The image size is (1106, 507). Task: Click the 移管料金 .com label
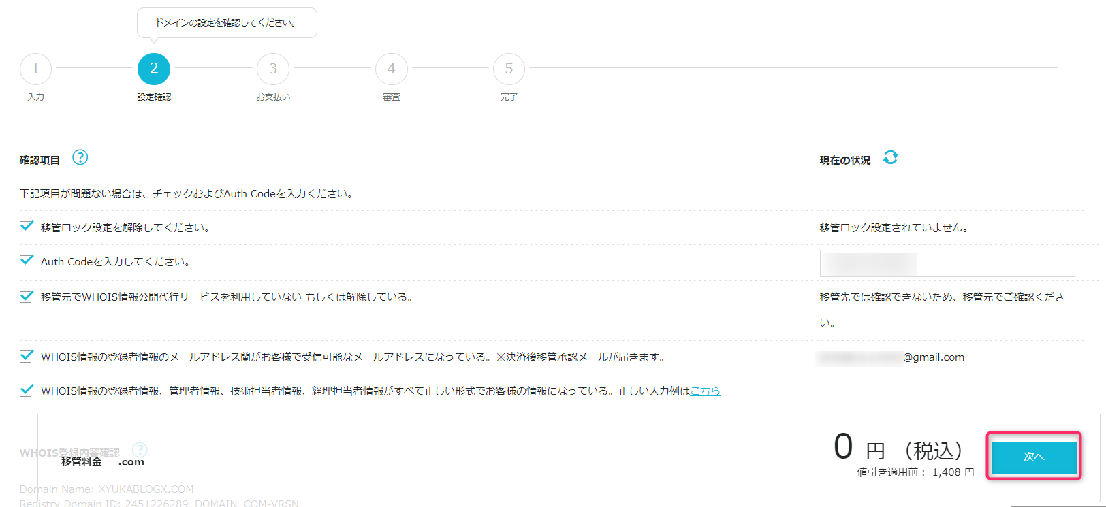coord(103,461)
